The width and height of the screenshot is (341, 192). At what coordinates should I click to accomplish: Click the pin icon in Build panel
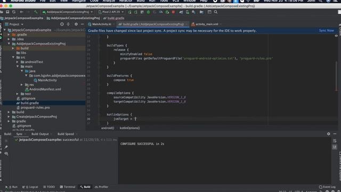6,147
